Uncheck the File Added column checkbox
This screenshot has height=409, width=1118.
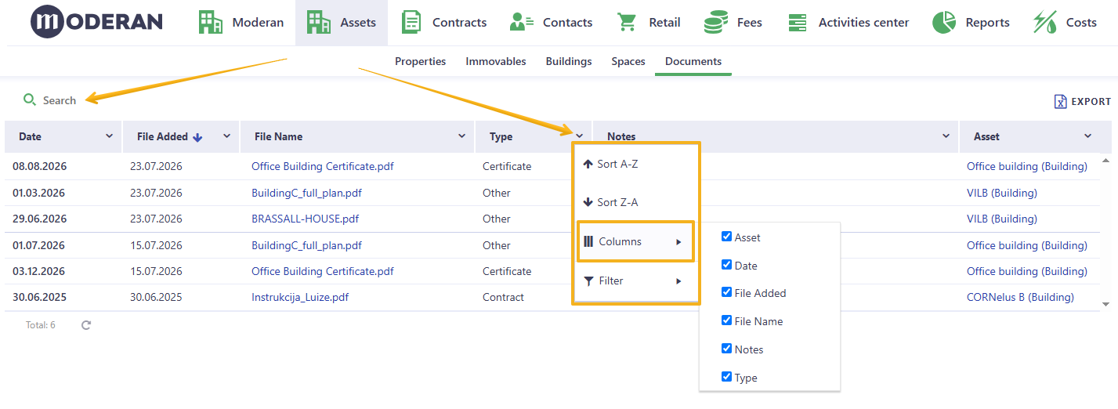coord(726,292)
